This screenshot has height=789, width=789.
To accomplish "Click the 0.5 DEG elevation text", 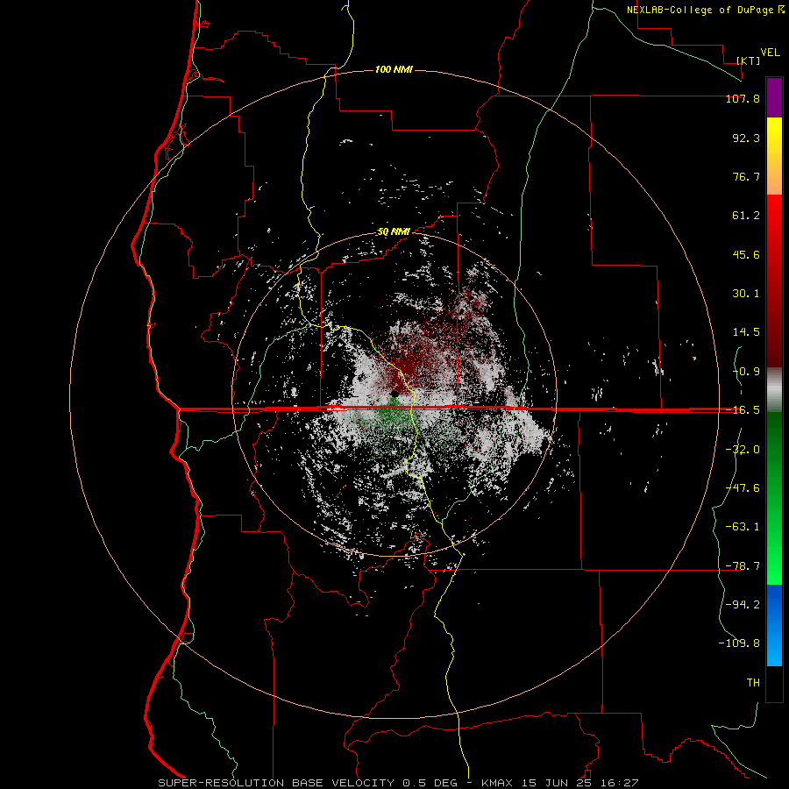I will pyautogui.click(x=430, y=783).
